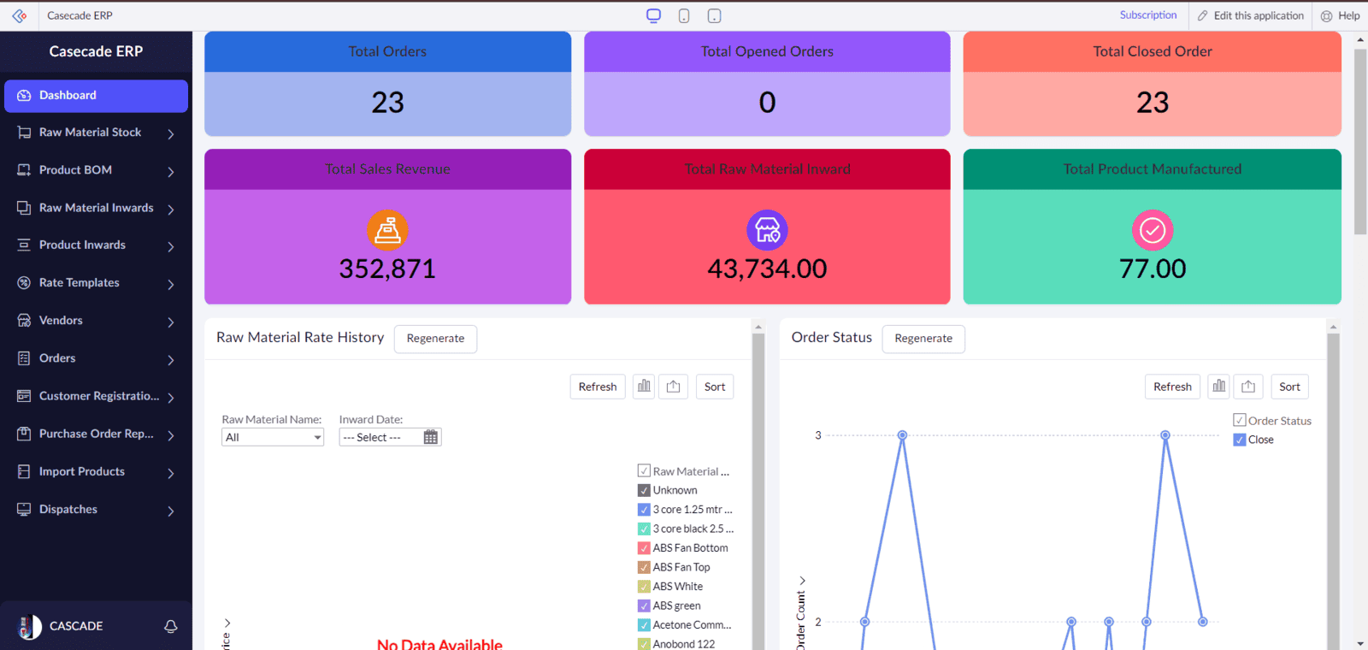Click export icon in Rate History panel
1368x650 pixels.
point(674,387)
